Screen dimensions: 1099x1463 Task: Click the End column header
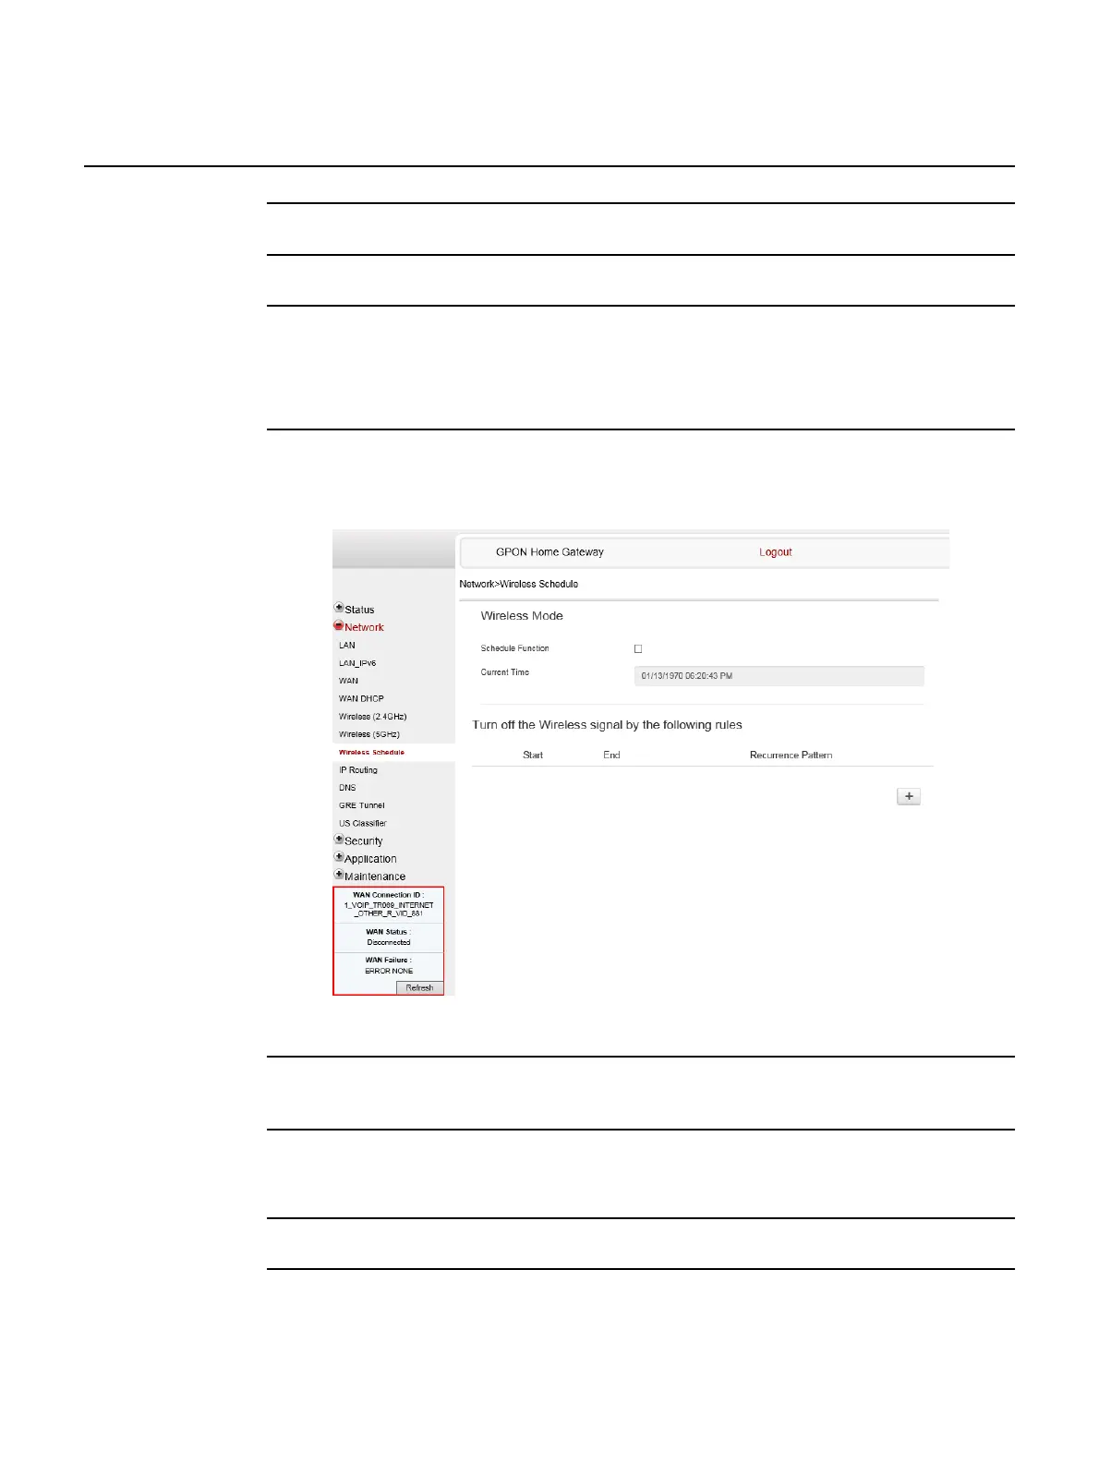(611, 755)
